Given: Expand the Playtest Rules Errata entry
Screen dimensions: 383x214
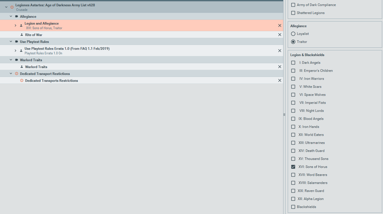Looking at the screenshot, I should point(15,51).
